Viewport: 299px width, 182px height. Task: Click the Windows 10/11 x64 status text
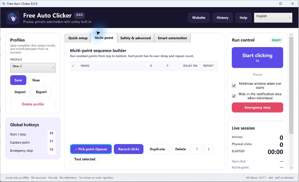[x=269, y=178]
